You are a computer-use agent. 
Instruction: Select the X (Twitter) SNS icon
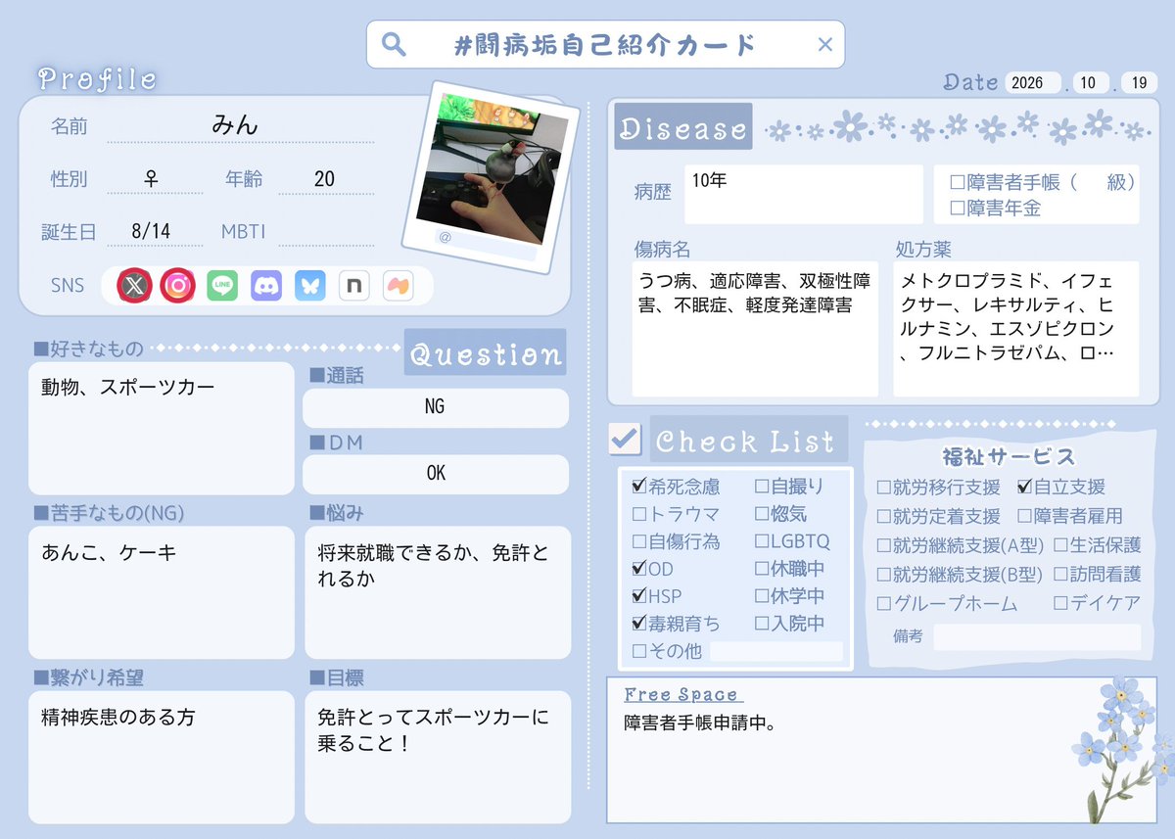134,286
